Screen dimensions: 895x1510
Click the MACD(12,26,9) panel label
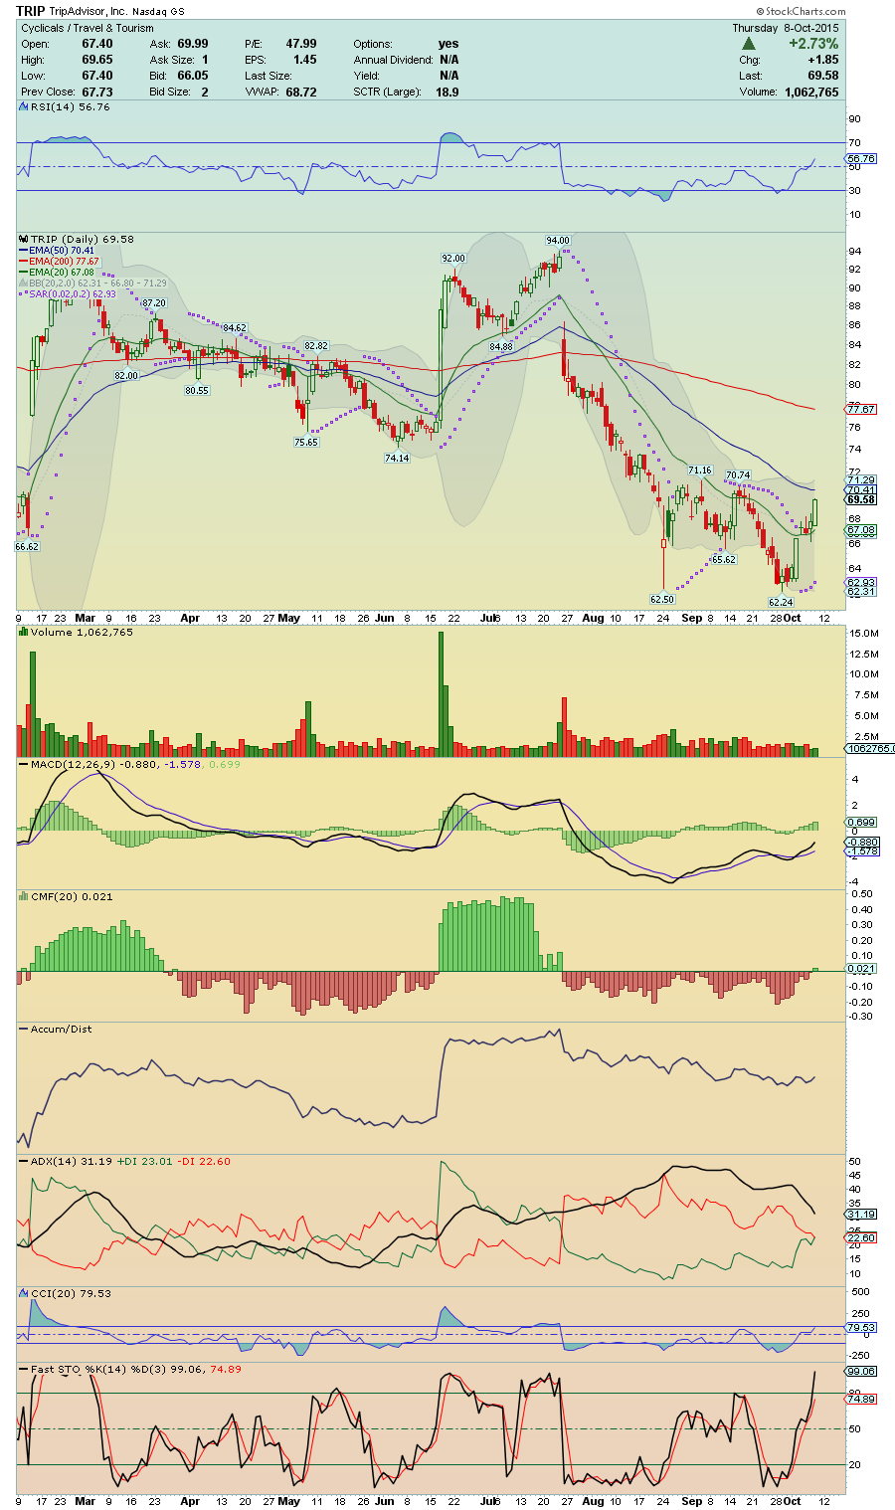pyautogui.click(x=74, y=764)
